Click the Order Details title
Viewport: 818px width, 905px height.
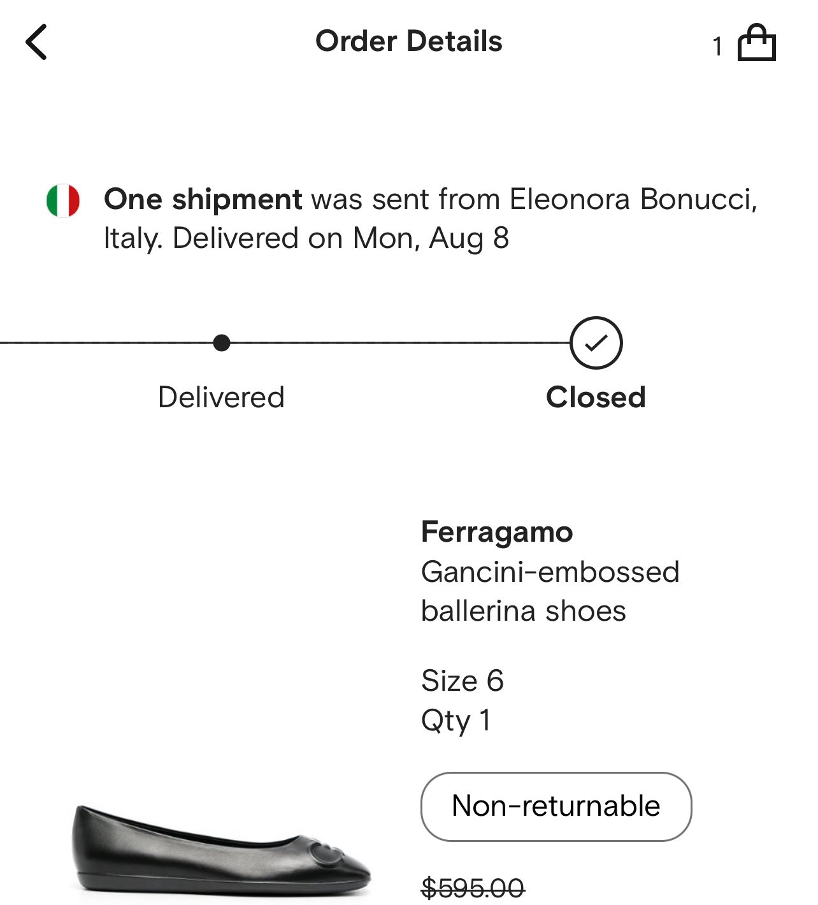click(x=409, y=41)
